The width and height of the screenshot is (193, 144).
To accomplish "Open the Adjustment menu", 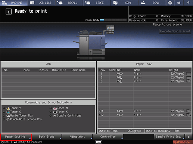I will 77,137.
